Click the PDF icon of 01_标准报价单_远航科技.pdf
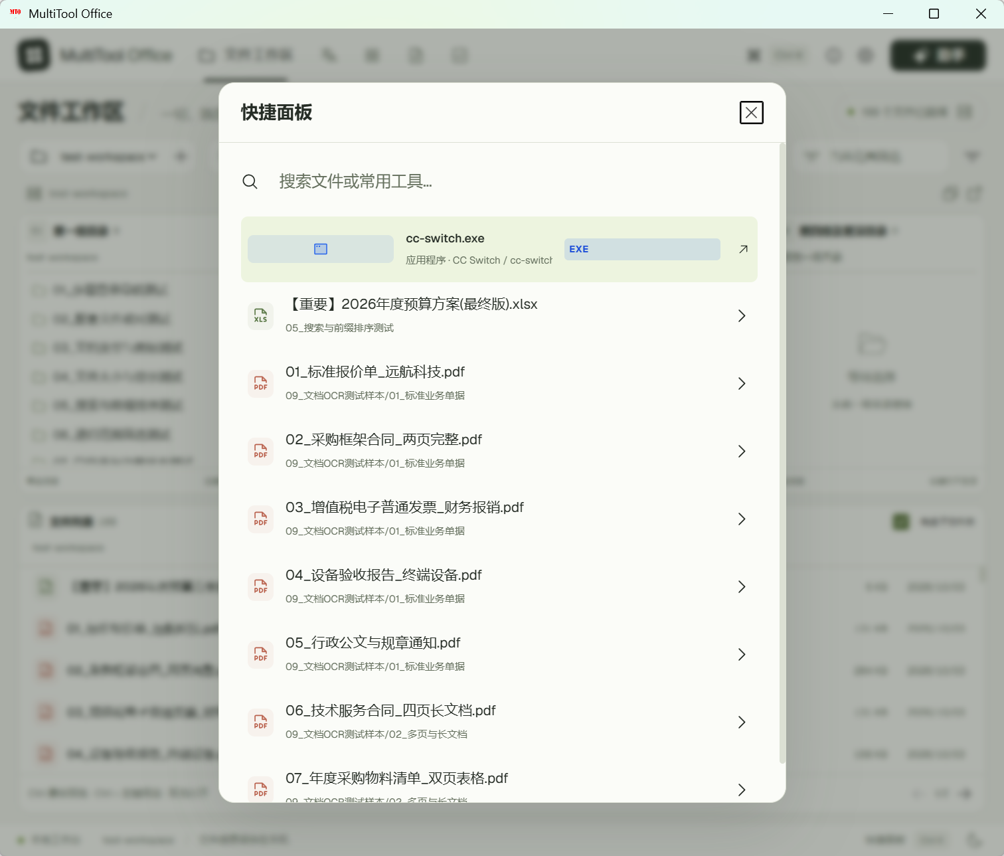Screen dimensions: 1004x856 (260, 383)
